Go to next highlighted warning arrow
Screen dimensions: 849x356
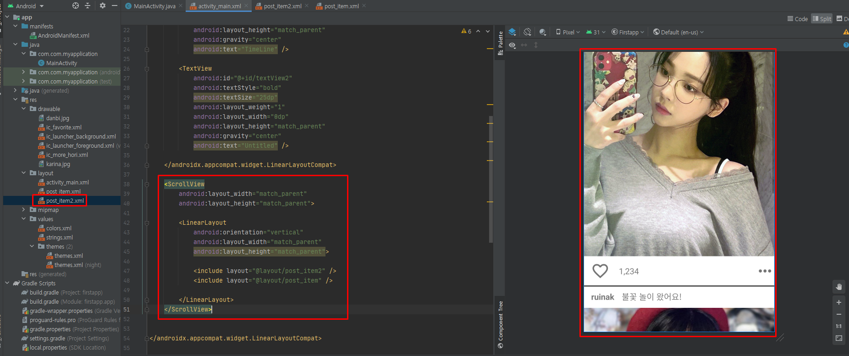488,31
